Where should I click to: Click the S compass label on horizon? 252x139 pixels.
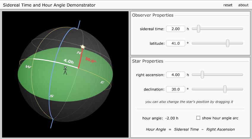coord(51,96)
